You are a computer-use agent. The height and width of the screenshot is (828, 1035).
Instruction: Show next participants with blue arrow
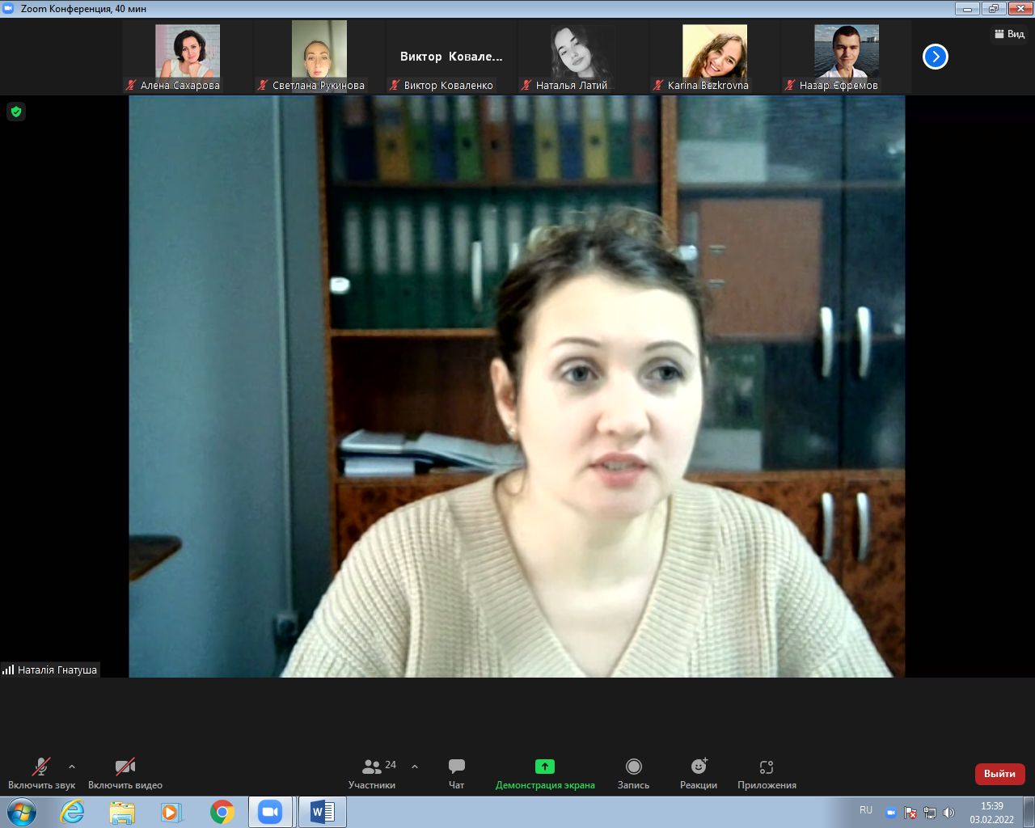click(935, 57)
